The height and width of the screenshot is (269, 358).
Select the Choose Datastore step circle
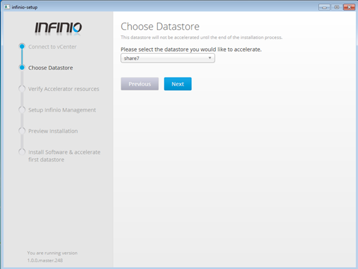click(22, 68)
